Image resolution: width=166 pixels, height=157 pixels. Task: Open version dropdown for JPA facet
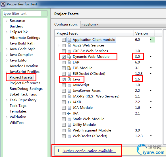[151, 113]
